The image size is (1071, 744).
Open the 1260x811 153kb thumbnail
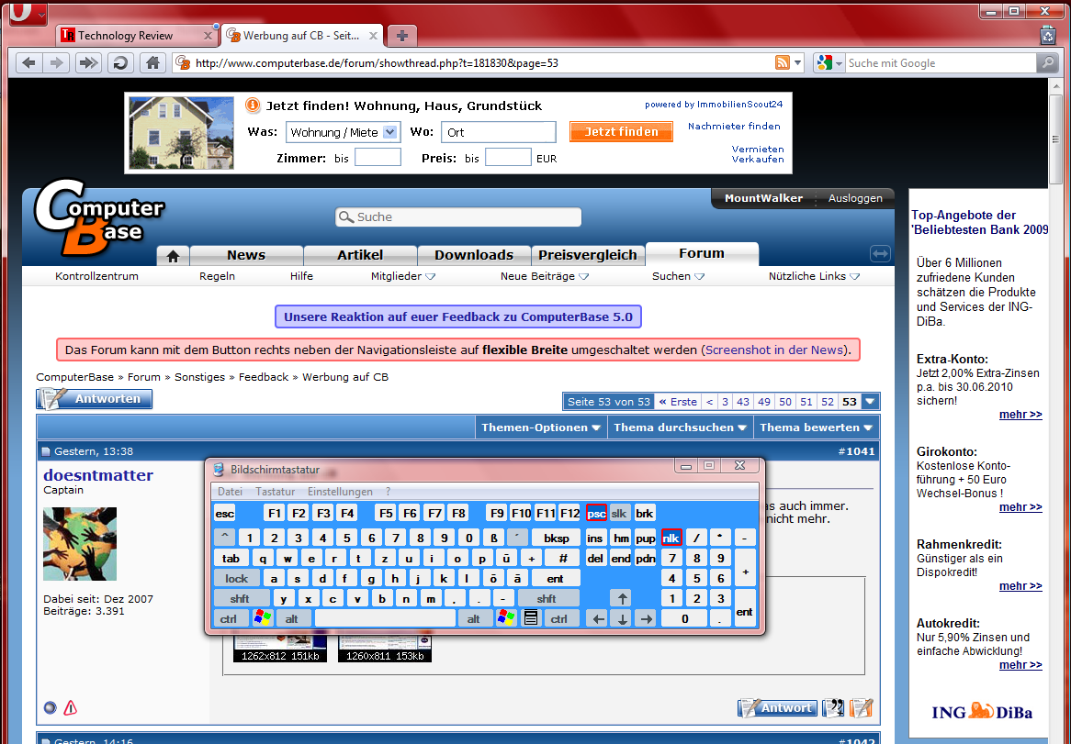tap(385, 649)
